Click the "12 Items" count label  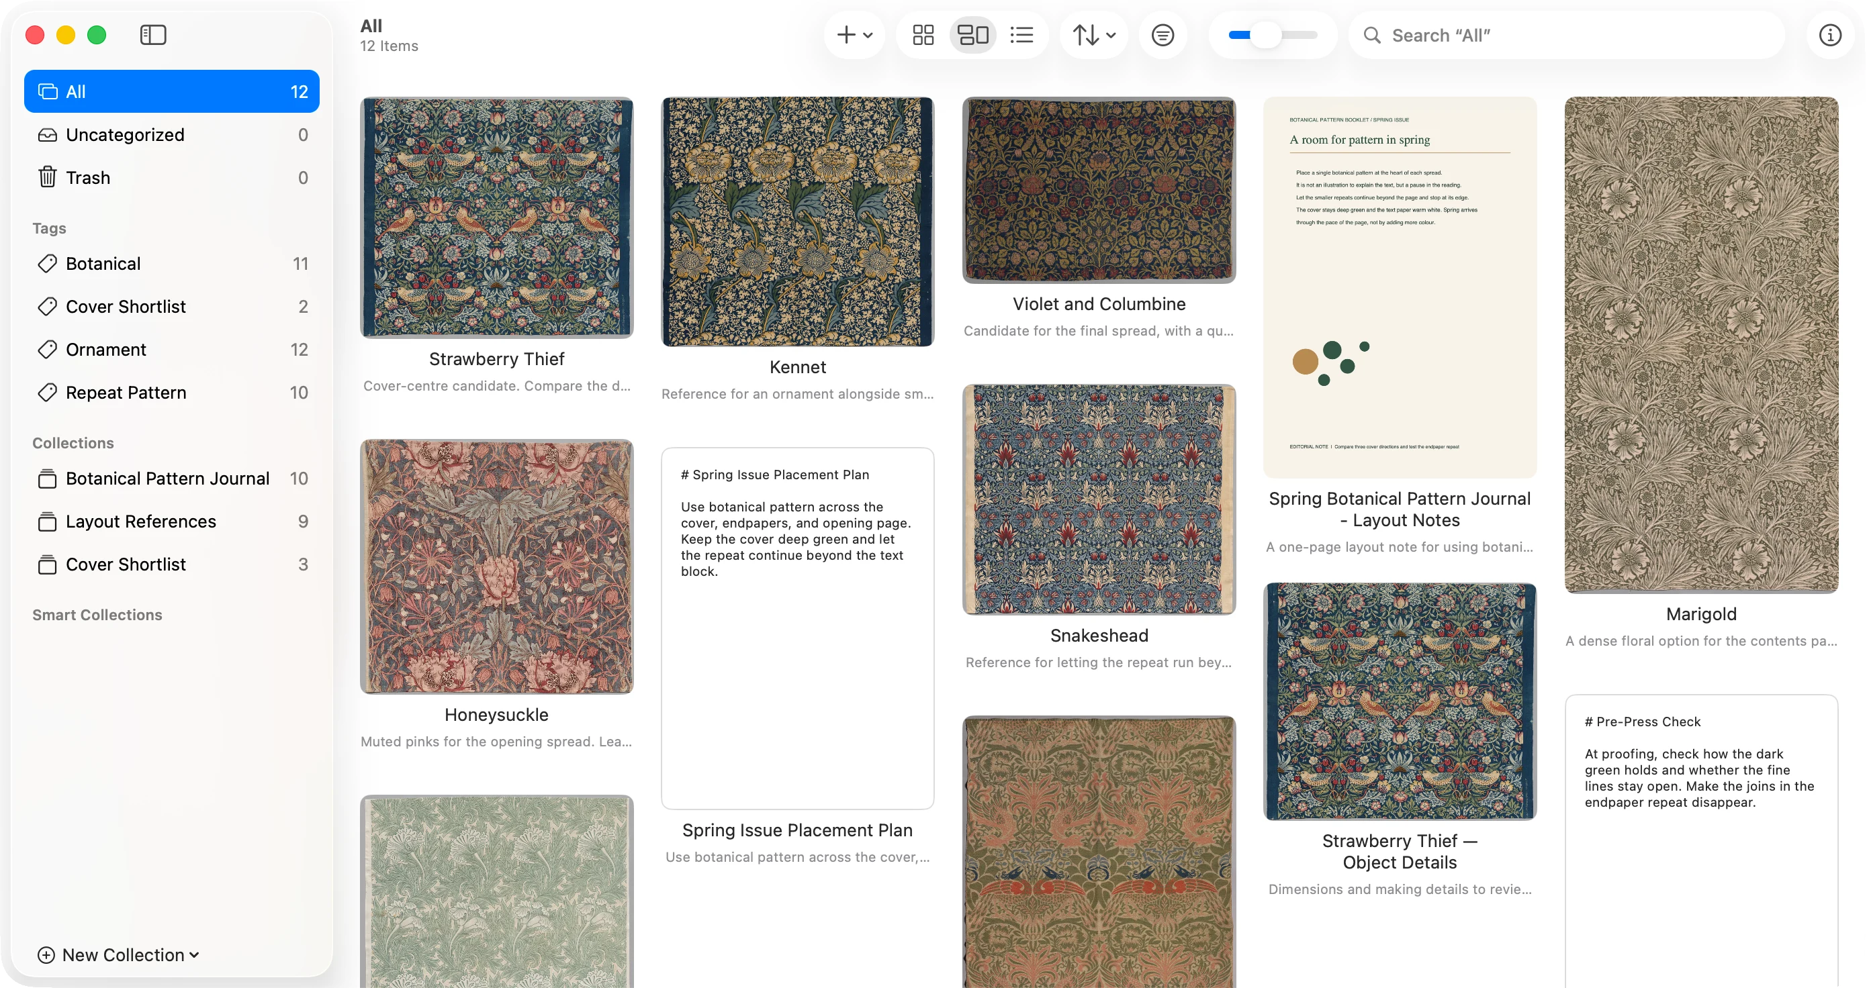click(390, 46)
